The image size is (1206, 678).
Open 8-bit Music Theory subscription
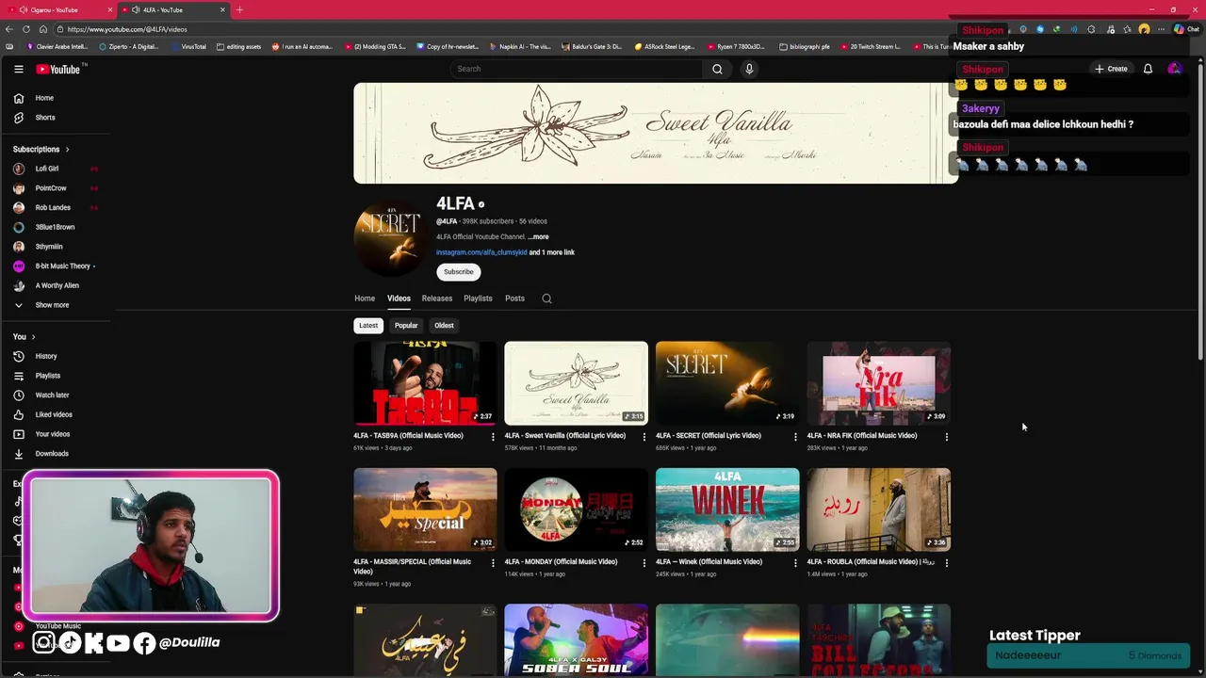point(54,266)
